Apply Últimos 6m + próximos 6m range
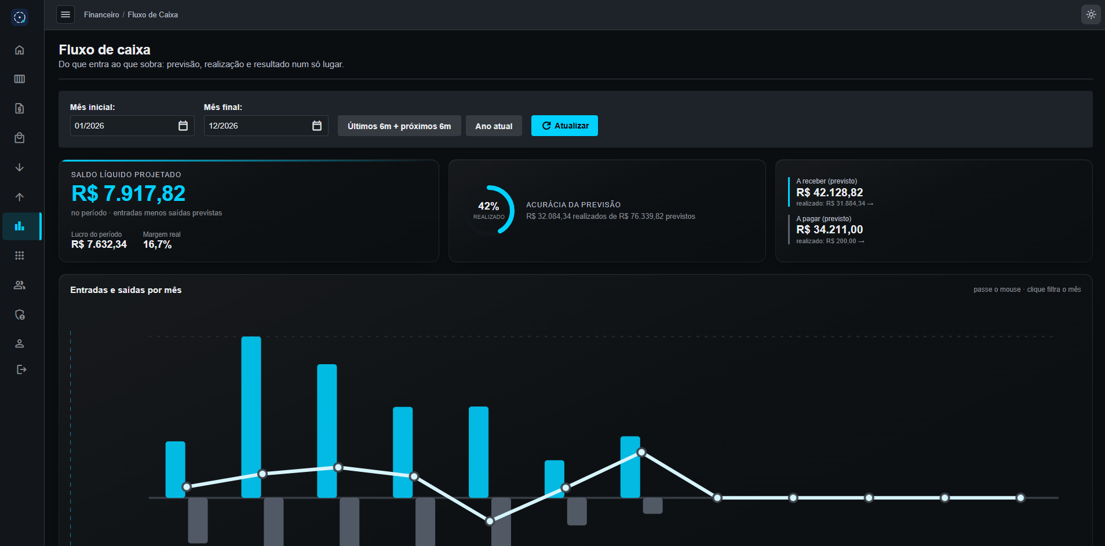This screenshot has width=1105, height=546. tap(399, 126)
